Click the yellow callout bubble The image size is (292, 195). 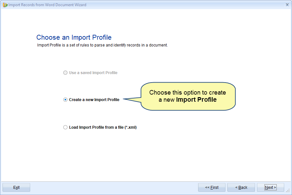(x=188, y=96)
